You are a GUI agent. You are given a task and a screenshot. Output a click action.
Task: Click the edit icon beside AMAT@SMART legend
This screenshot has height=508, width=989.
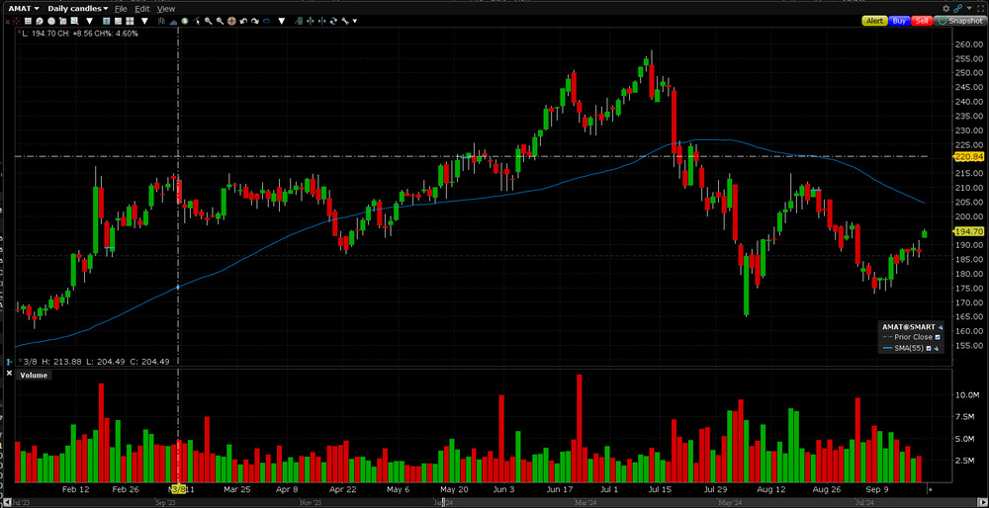(x=941, y=326)
